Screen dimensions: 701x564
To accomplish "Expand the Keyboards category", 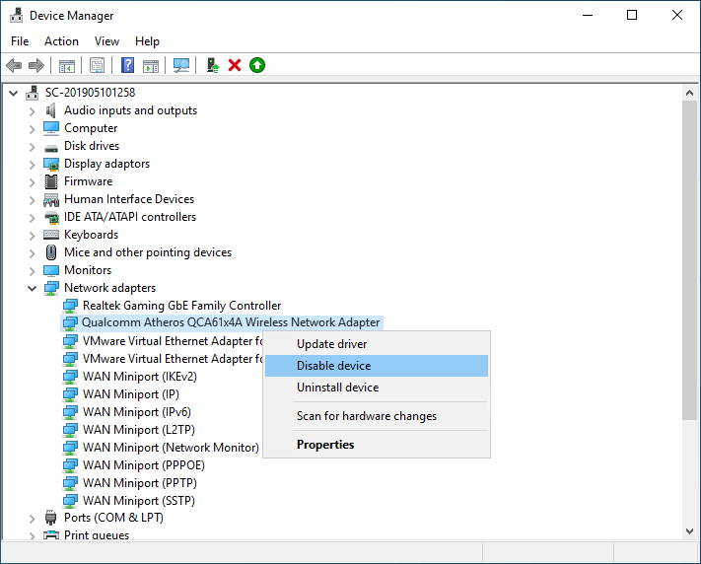I will (x=33, y=236).
